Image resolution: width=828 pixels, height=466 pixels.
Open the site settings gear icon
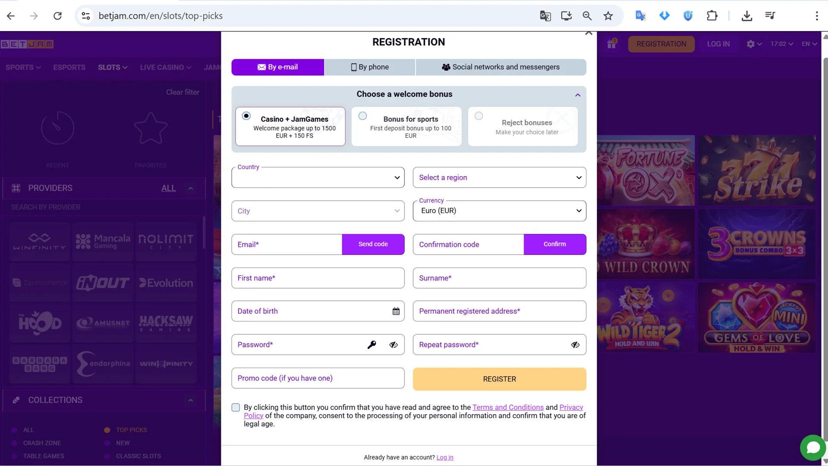click(x=751, y=44)
